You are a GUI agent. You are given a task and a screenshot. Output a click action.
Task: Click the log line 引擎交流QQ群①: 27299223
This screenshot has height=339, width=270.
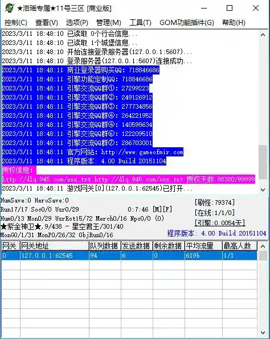tap(76, 88)
